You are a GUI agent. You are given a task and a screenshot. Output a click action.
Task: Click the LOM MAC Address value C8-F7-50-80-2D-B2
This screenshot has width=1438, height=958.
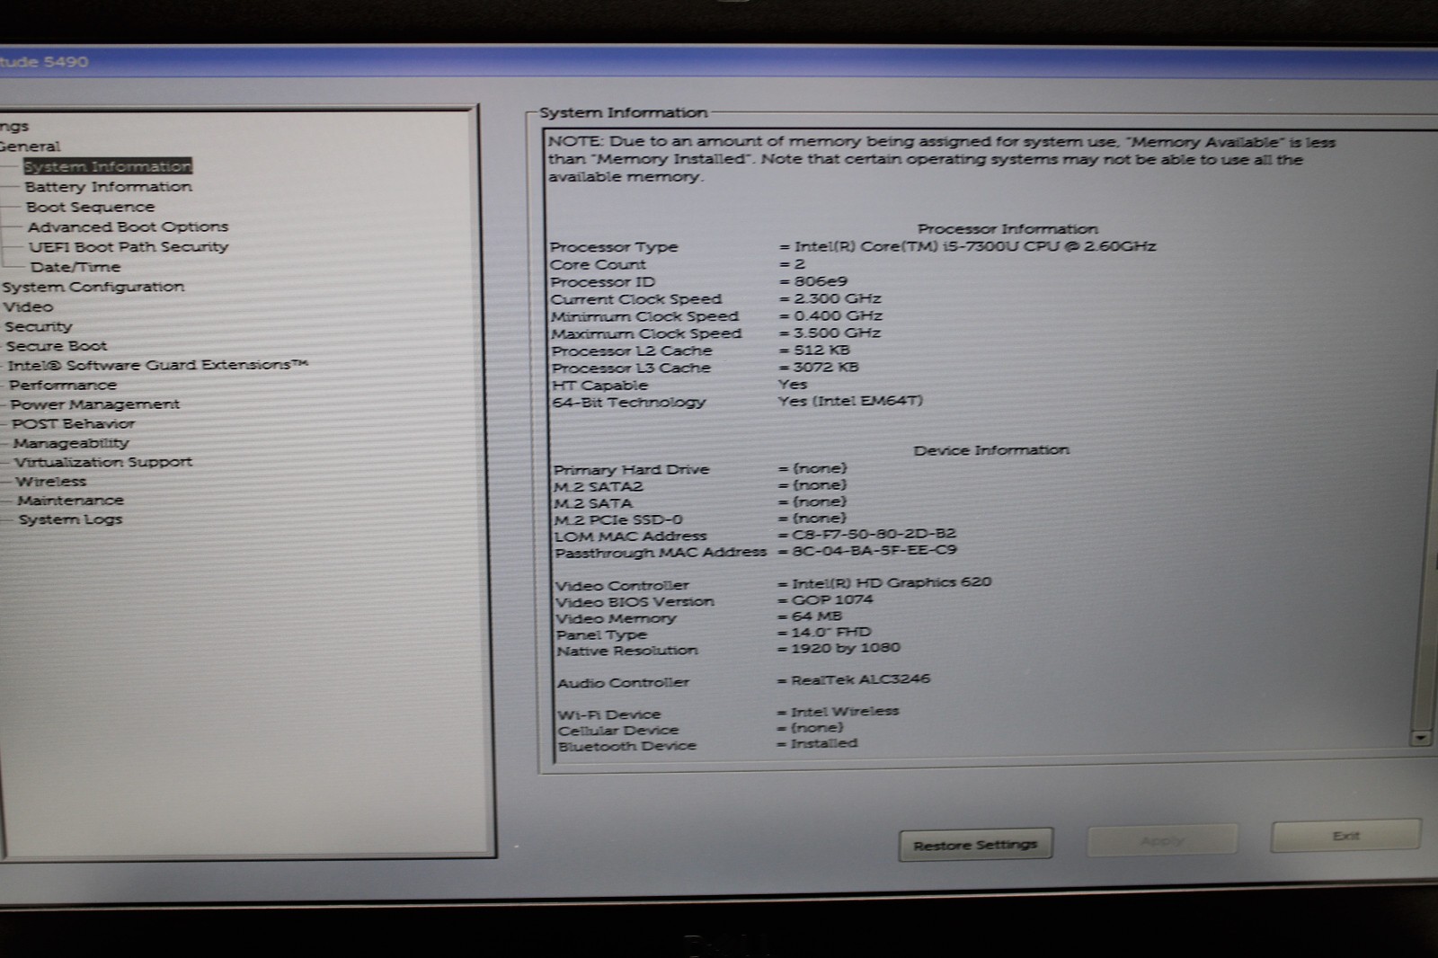[874, 534]
